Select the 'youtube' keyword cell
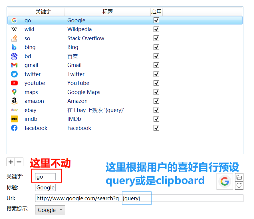The image size is (254, 219). [x=35, y=83]
